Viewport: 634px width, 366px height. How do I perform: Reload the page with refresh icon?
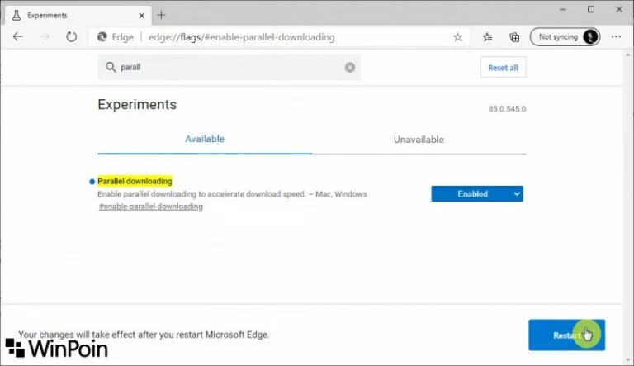(x=71, y=37)
